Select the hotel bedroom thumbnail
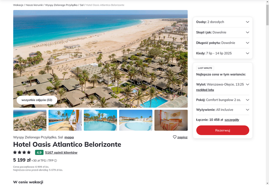The image size is (269, 185). 171,120
